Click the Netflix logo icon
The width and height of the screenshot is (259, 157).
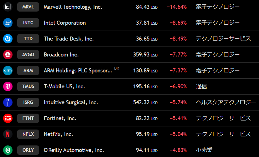click(x=8, y=134)
